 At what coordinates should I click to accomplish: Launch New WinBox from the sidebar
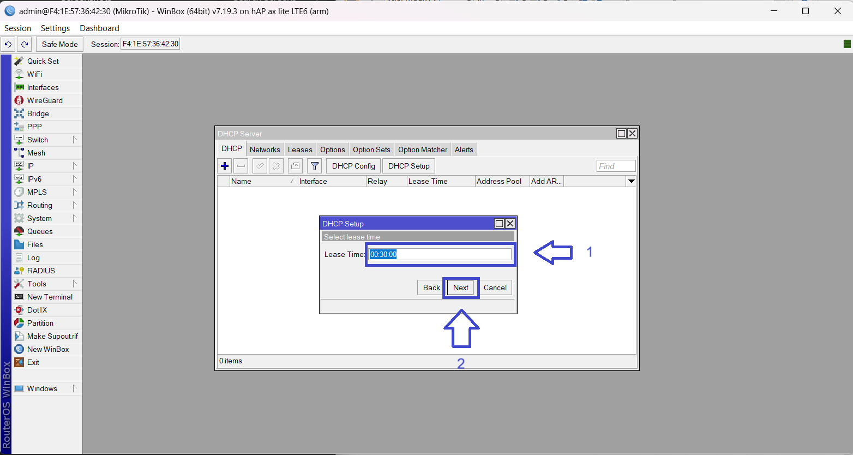coord(48,349)
